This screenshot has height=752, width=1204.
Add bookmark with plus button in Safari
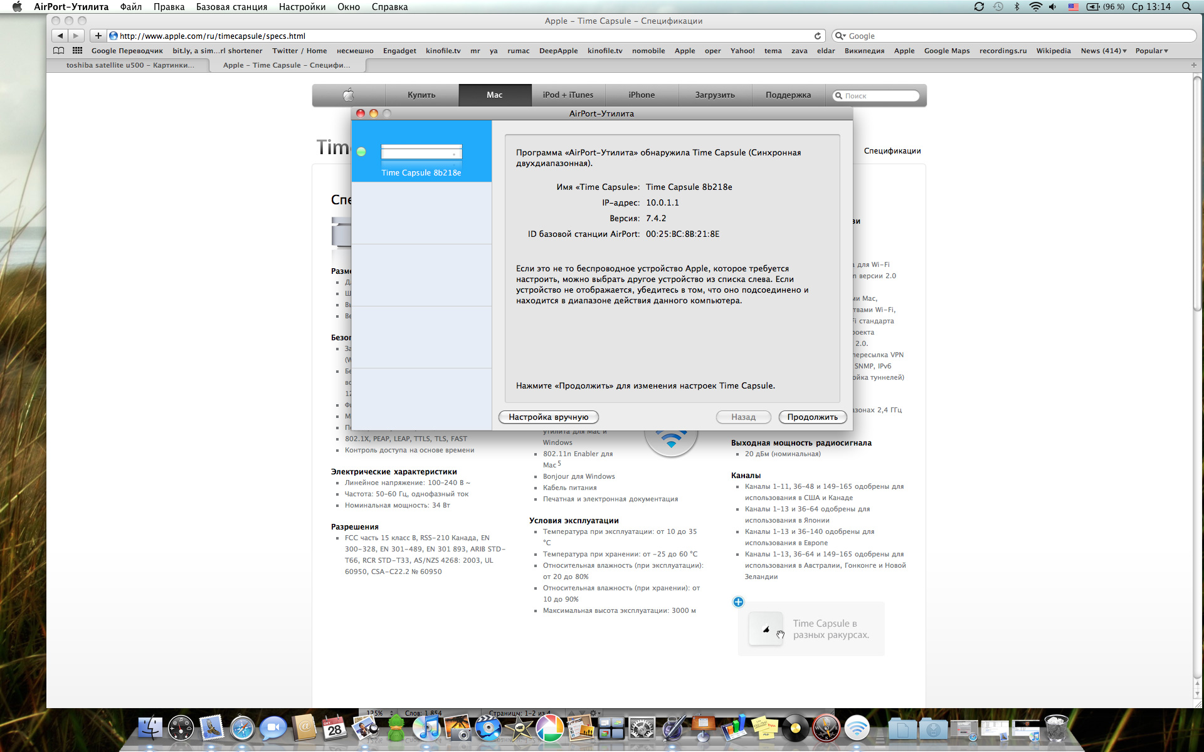point(98,36)
